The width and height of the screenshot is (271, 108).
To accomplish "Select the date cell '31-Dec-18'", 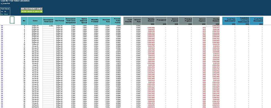I will (x=35, y=44).
